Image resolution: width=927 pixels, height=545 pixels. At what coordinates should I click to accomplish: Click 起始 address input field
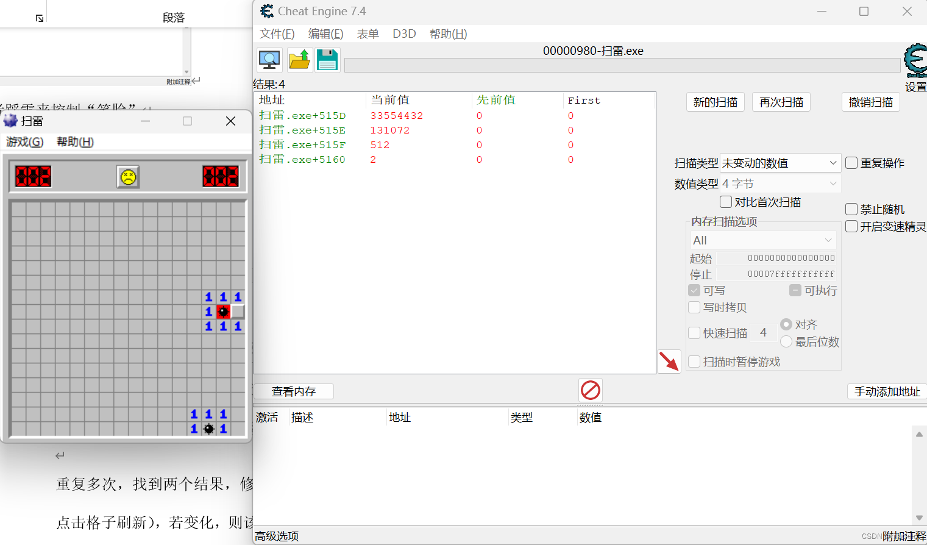click(x=776, y=258)
